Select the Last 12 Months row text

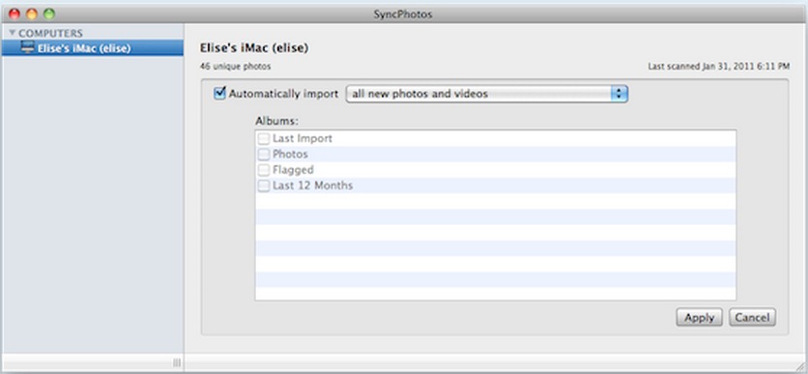pos(313,186)
